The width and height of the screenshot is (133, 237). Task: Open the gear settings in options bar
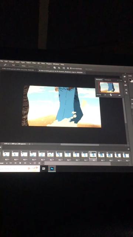pos(68,68)
